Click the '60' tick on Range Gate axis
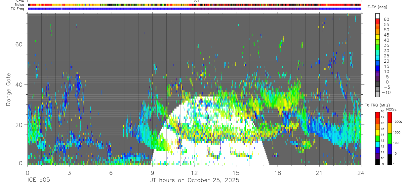406x187 pixels. coord(19,44)
